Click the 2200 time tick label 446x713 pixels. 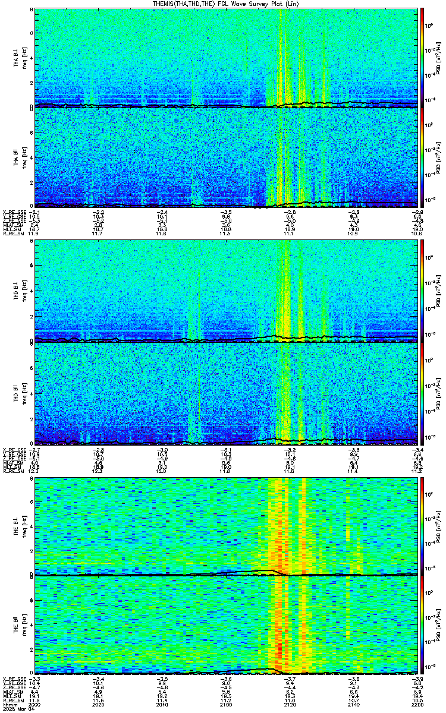(417, 705)
